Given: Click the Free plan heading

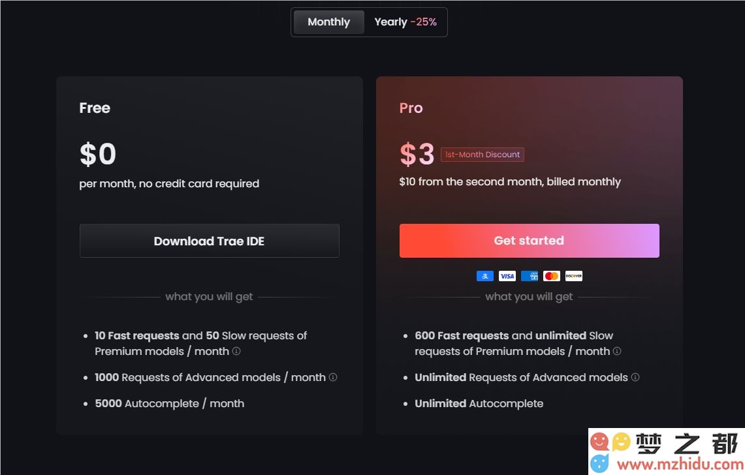Looking at the screenshot, I should point(95,108).
